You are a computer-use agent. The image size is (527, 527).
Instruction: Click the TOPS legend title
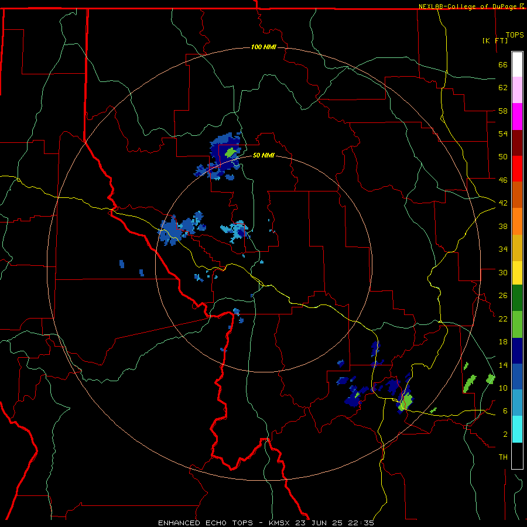pyautogui.click(x=515, y=35)
